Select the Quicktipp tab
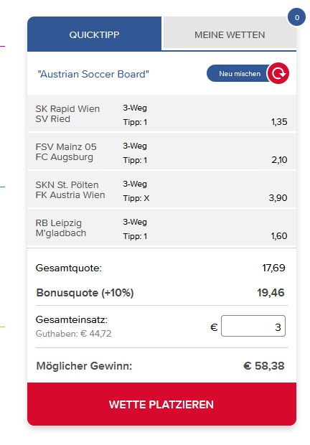310x445 pixels. pos(95,34)
